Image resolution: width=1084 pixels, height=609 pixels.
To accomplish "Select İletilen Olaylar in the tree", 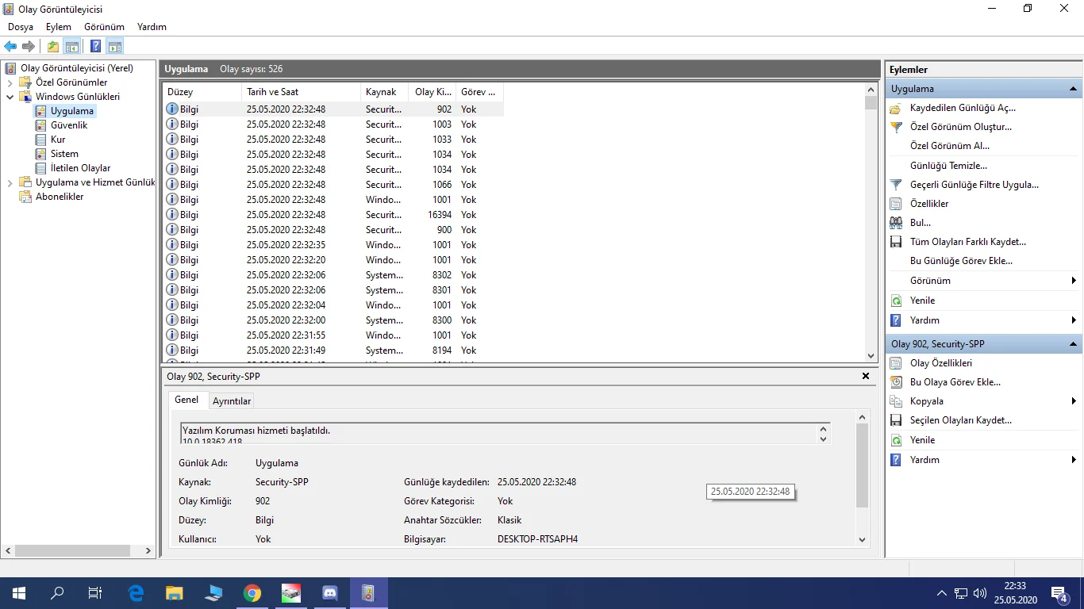I will 80,168.
